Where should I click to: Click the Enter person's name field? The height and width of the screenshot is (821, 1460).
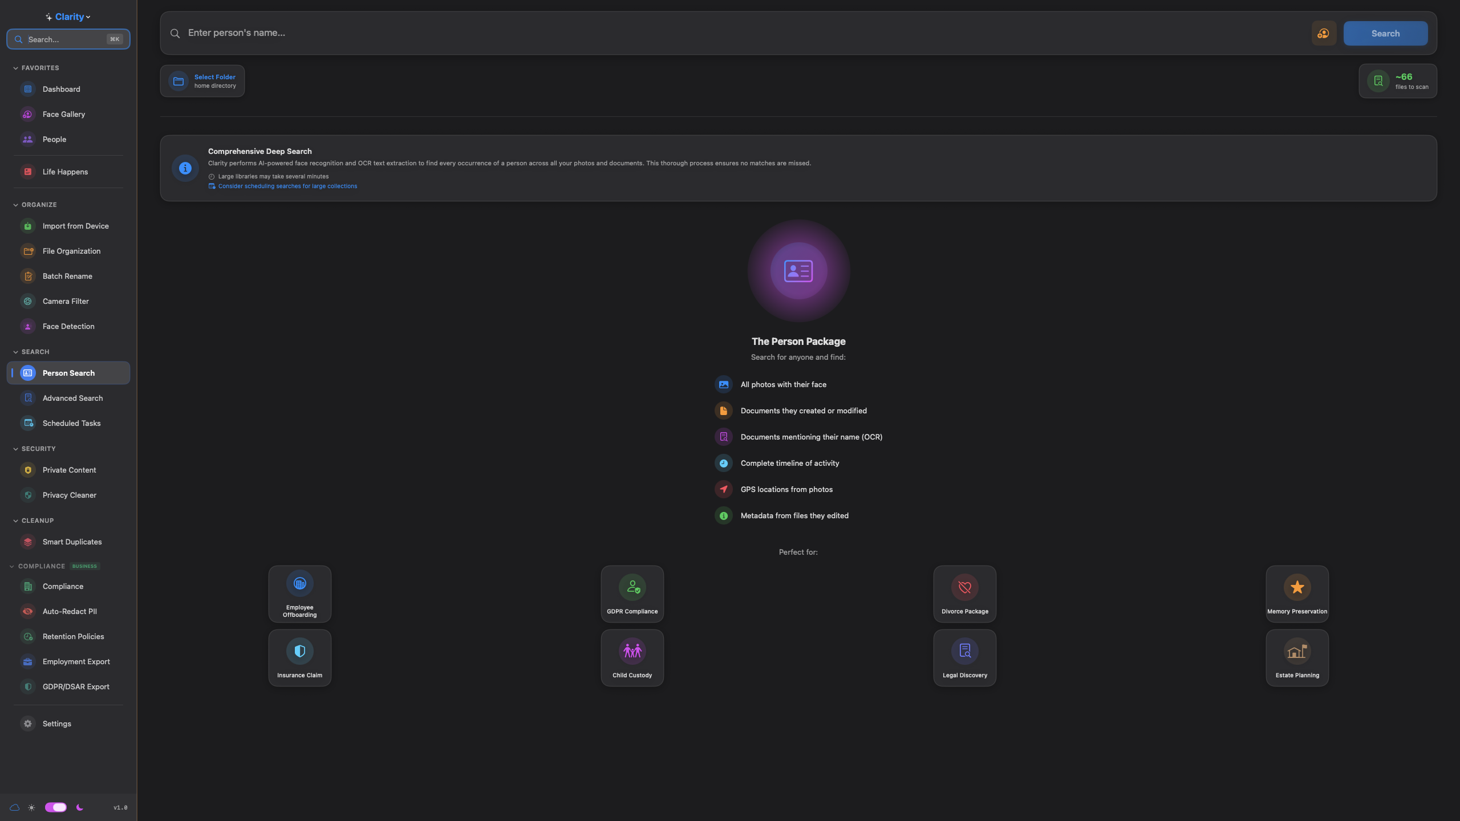(741, 33)
